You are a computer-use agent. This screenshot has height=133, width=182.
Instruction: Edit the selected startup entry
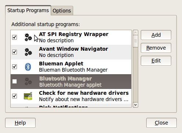click(156, 61)
